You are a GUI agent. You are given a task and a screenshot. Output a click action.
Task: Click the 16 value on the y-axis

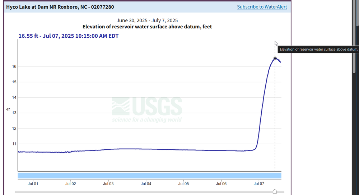click(15, 67)
